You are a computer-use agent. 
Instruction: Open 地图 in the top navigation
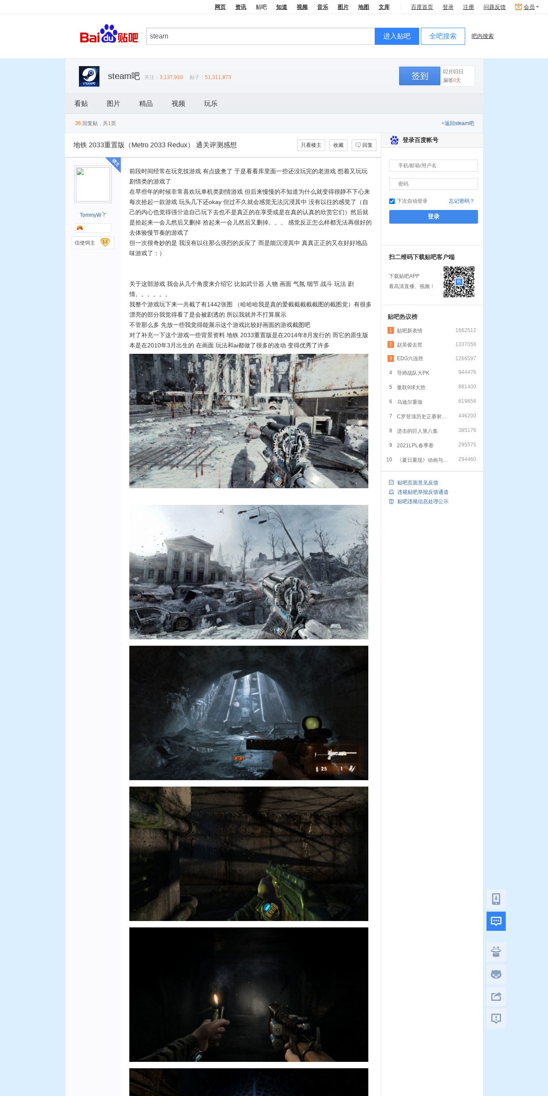tap(364, 7)
